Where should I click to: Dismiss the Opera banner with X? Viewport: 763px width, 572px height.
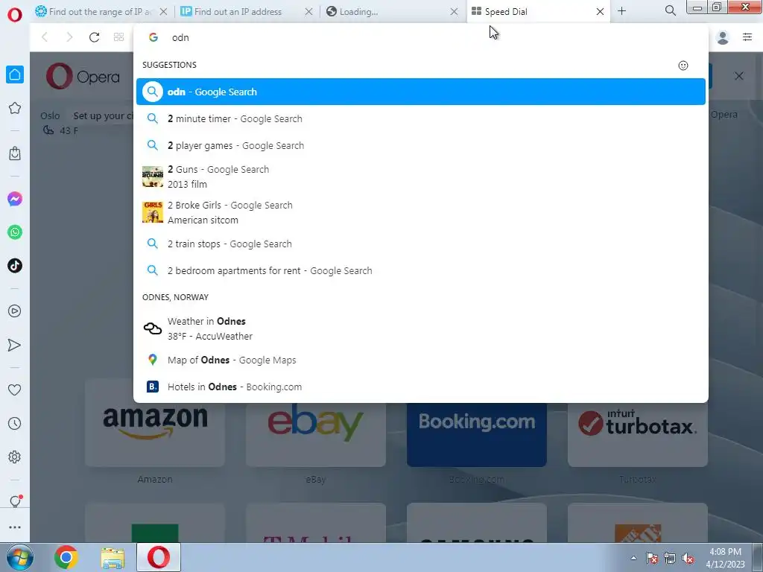tap(738, 76)
